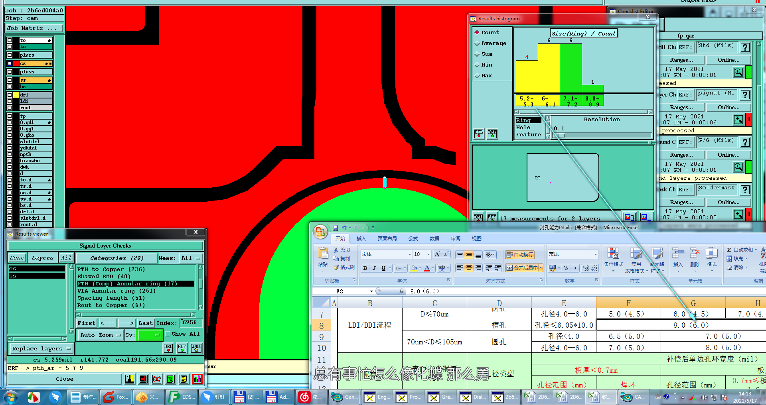Open Excel font size dropdown
The height and width of the screenshot is (405, 766).
429,254
